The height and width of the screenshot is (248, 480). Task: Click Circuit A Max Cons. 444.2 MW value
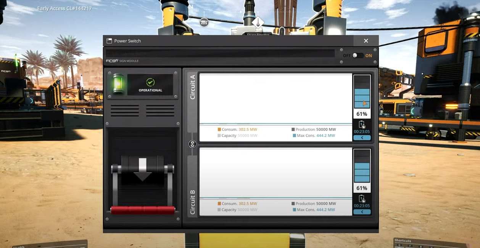click(325, 136)
